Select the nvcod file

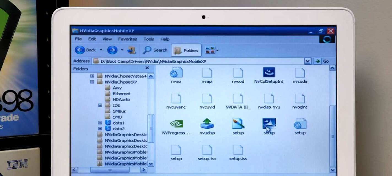point(238,76)
